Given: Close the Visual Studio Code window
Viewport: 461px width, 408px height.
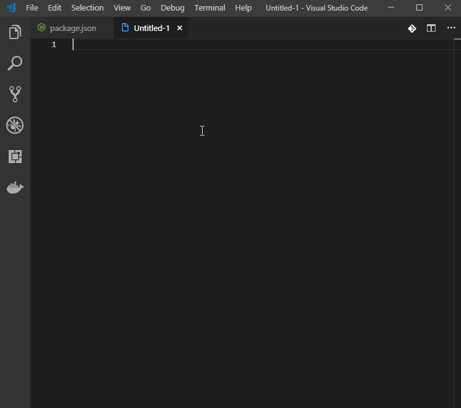Looking at the screenshot, I should point(448,7).
